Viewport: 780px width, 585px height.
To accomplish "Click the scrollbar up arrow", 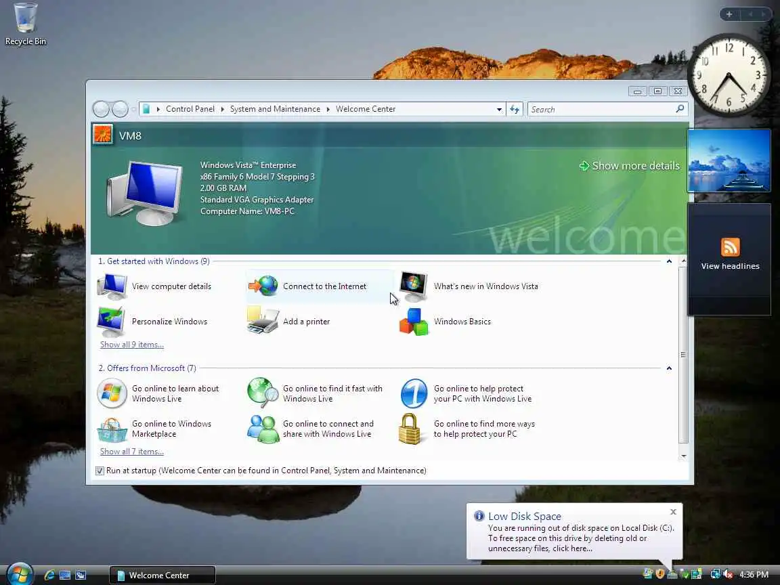I will 683,261.
